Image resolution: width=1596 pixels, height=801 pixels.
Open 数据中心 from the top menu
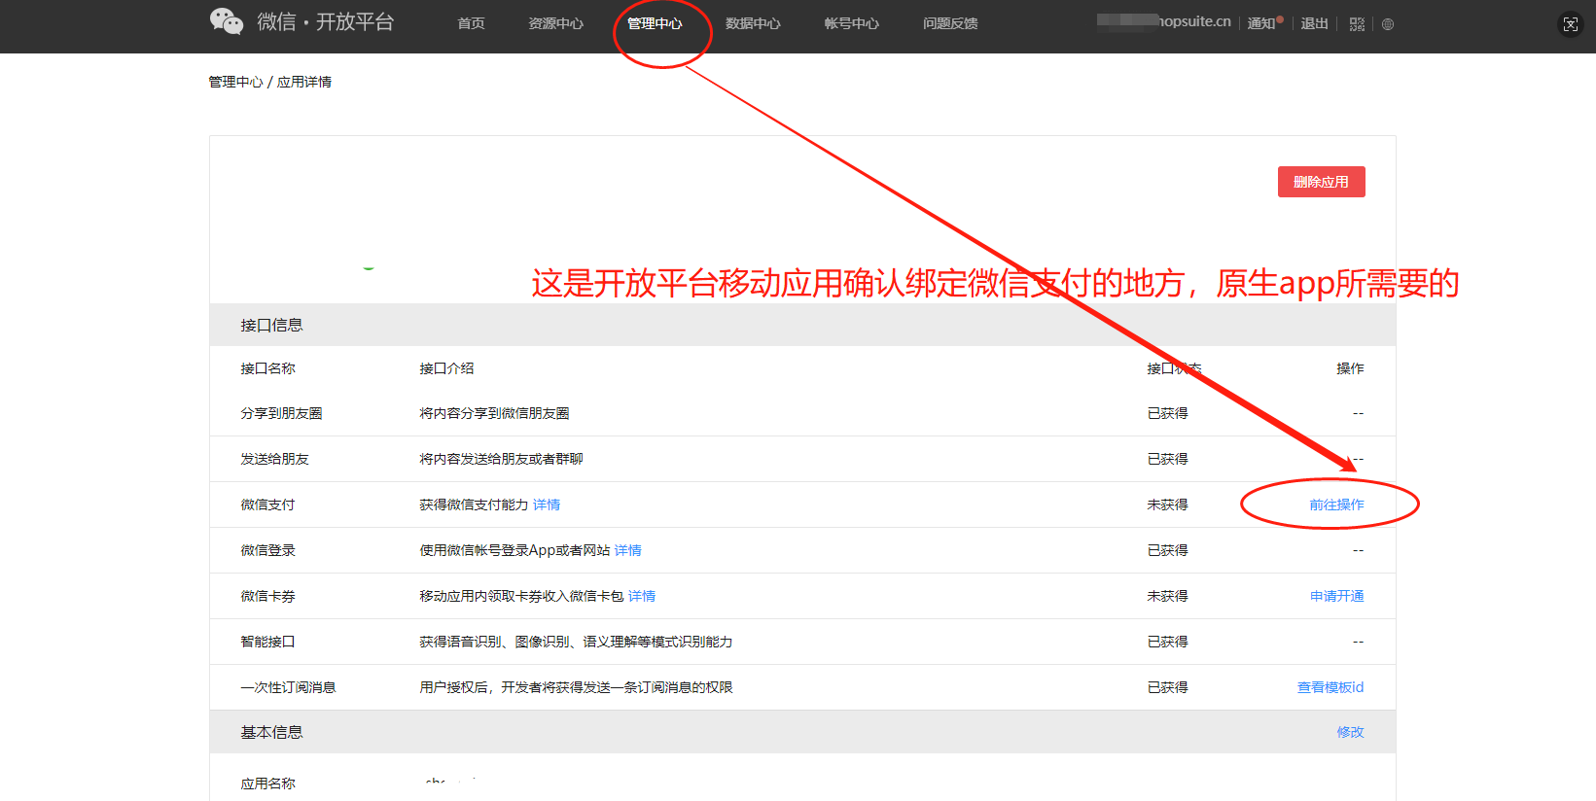[753, 23]
